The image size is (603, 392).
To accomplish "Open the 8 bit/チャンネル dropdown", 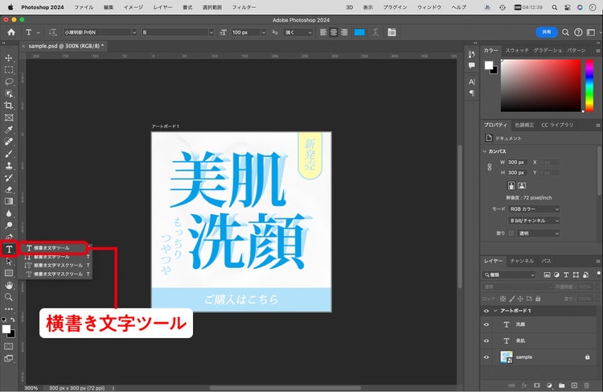I will pyautogui.click(x=534, y=221).
